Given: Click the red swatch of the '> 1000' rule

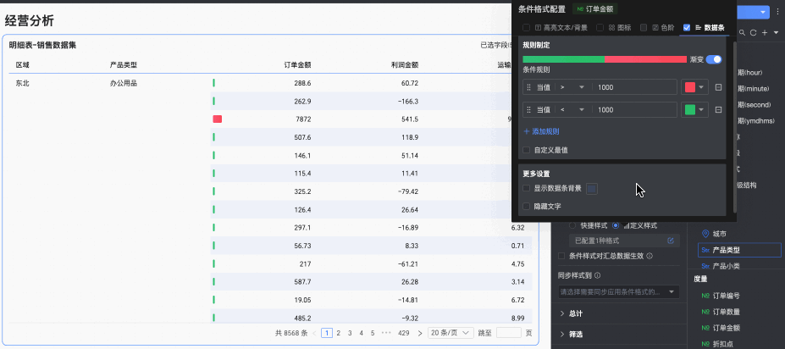Looking at the screenshot, I should point(690,87).
